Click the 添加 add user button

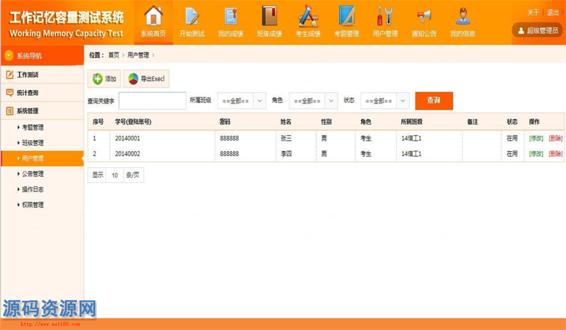click(x=105, y=79)
